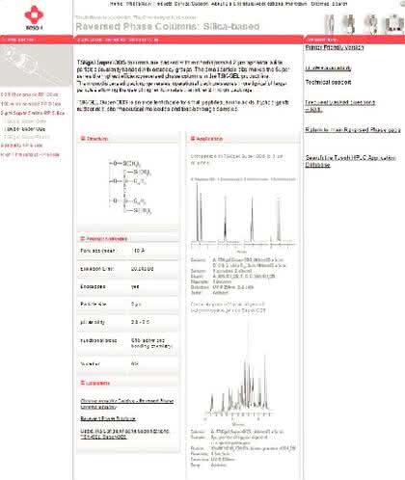The width and height of the screenshot is (405, 480).
Task: Open the Printer Friendly Version link
Action: coord(335,47)
